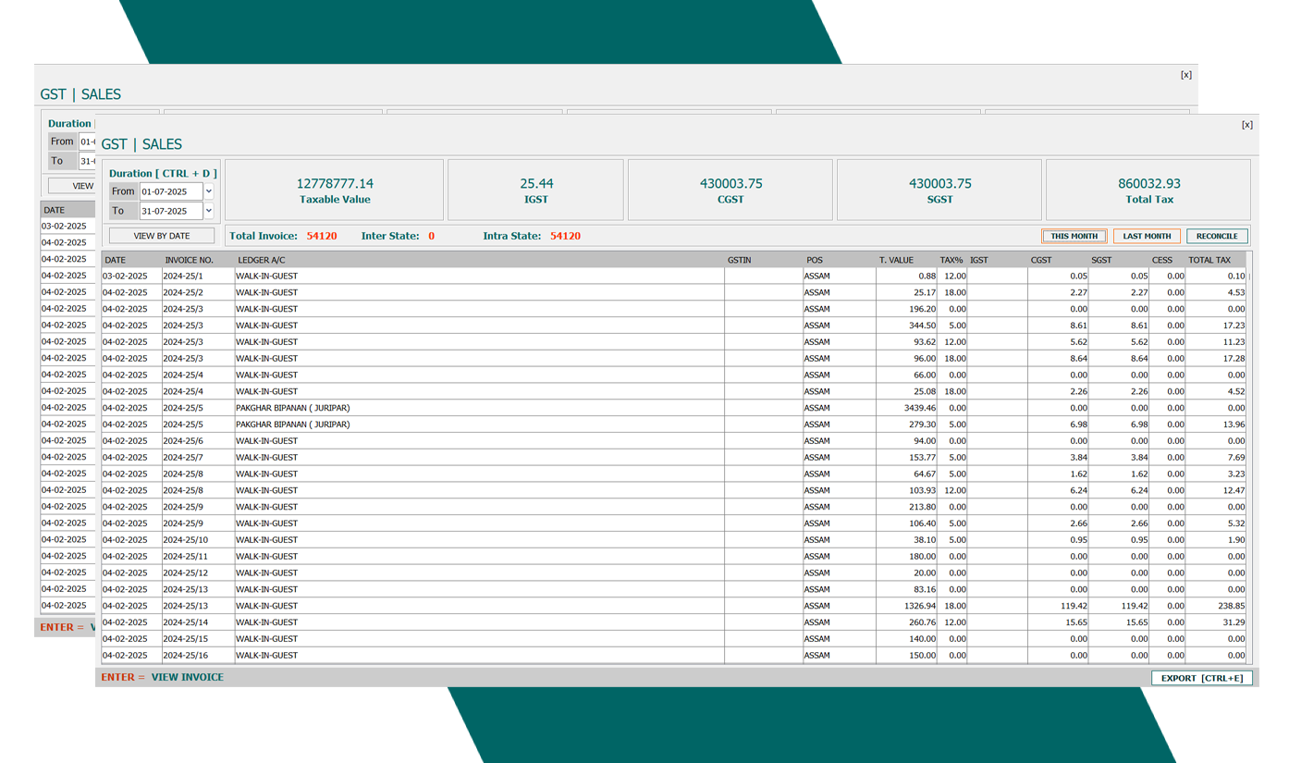Screen dimensions: 1289x763
Task: Close the front GST Sales window
Action: pos(1246,125)
